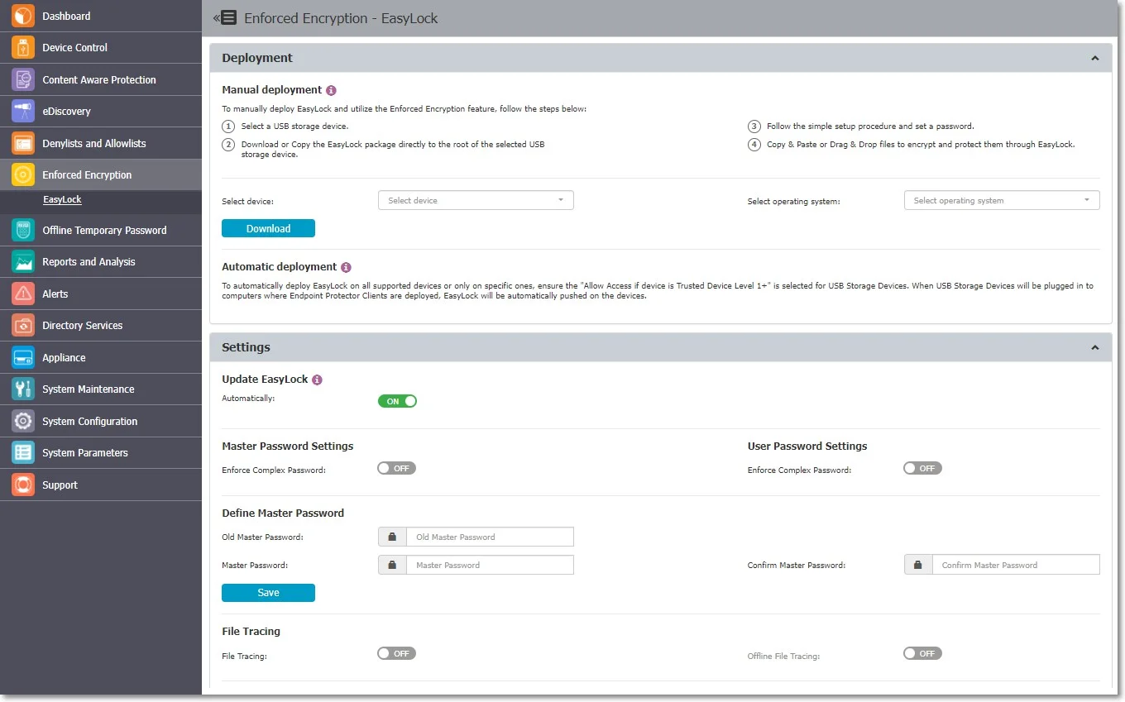Click the Enforced Encryption icon
This screenshot has width=1125, height=702.
[23, 175]
